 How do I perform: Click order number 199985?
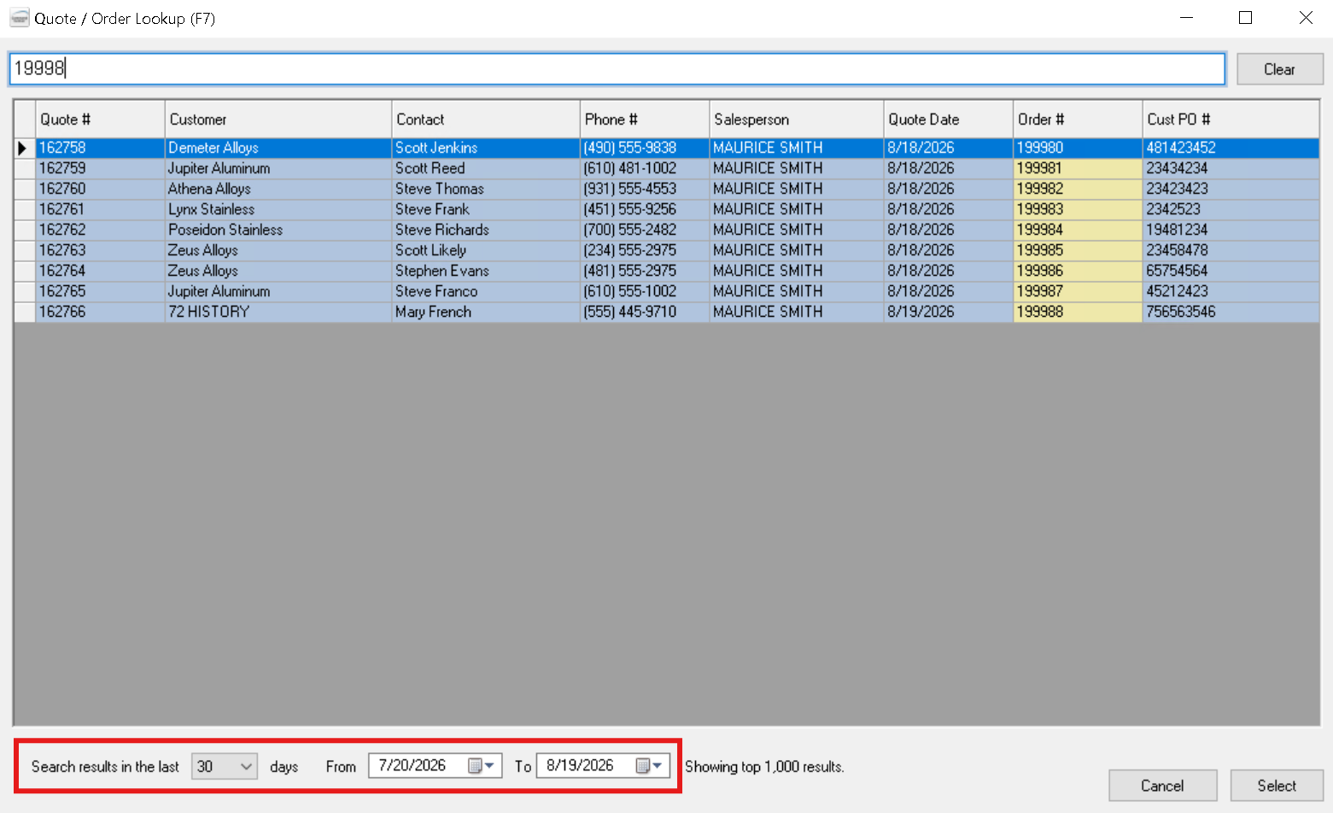pyautogui.click(x=1078, y=250)
